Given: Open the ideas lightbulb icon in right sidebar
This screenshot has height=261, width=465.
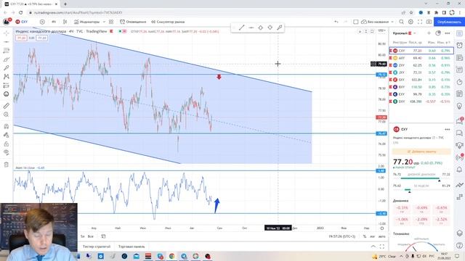Looking at the screenshot, I should [x=459, y=106].
